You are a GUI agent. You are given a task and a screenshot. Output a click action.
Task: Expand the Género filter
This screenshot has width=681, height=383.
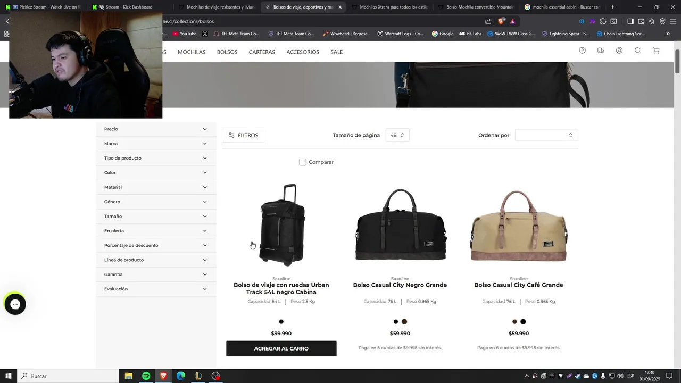(156, 202)
